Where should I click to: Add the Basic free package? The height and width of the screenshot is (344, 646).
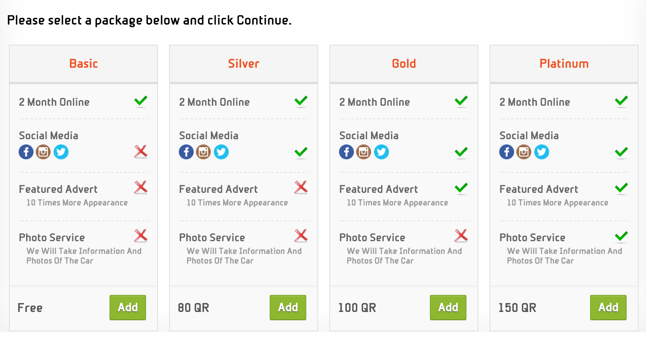(128, 308)
